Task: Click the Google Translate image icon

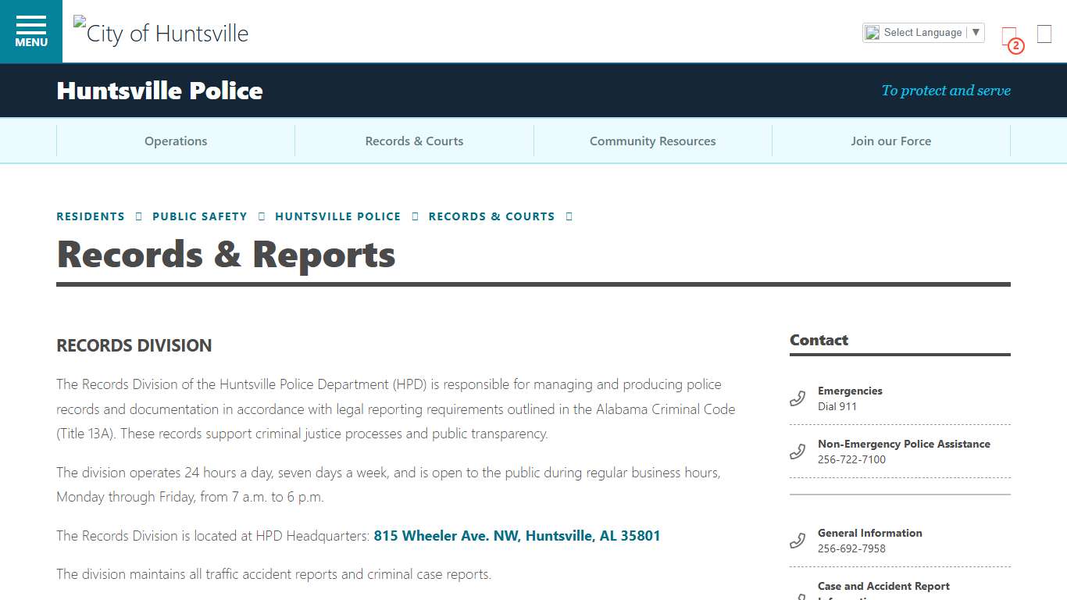Action: point(871,32)
